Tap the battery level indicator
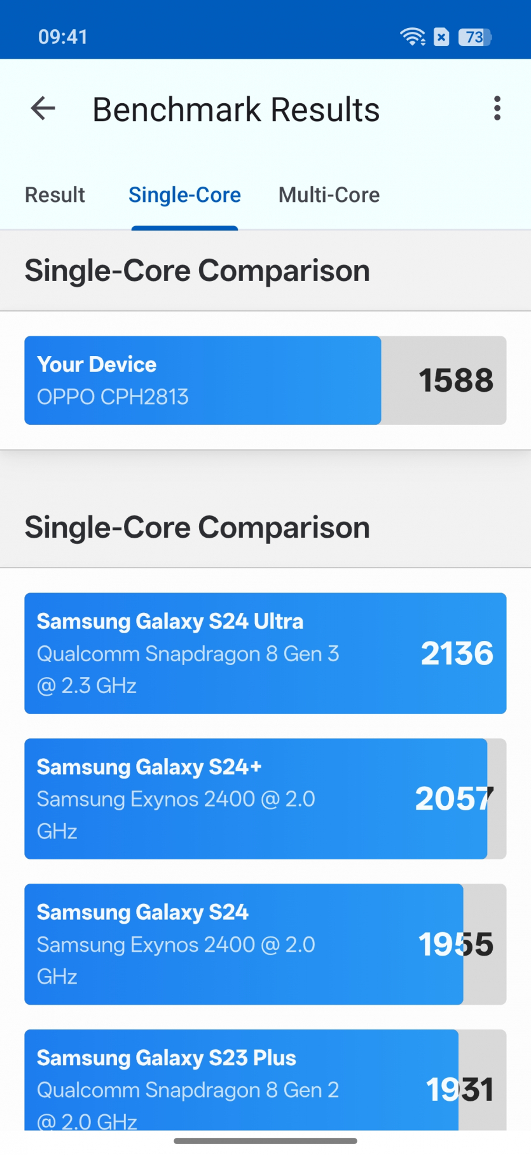 pos(475,37)
